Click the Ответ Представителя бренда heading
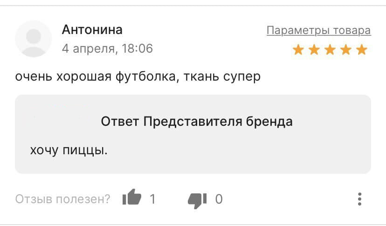This screenshot has width=386, height=226. point(197,121)
